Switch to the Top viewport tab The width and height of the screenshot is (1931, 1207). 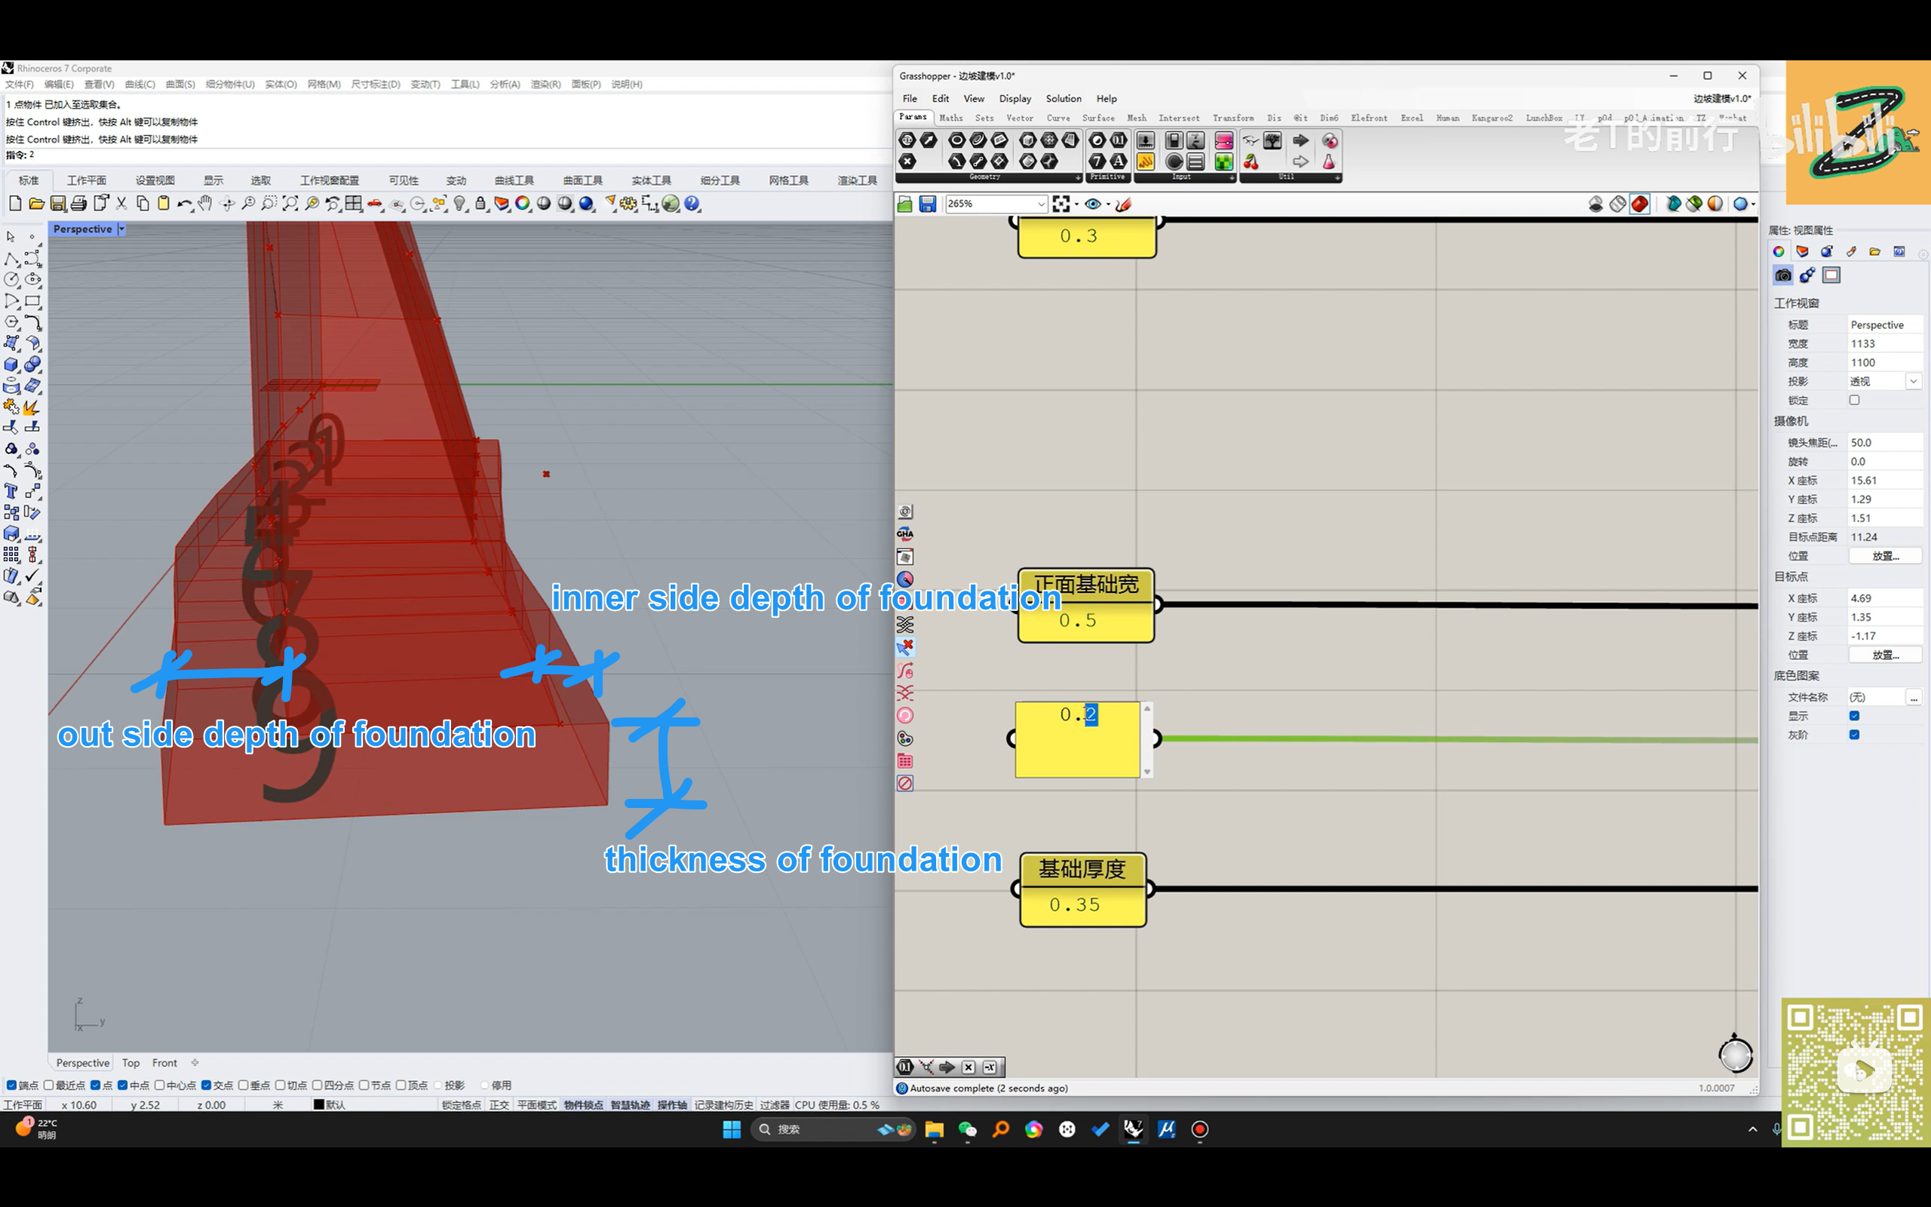130,1062
